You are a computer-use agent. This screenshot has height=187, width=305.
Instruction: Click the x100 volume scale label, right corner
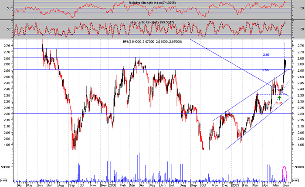click(296, 180)
